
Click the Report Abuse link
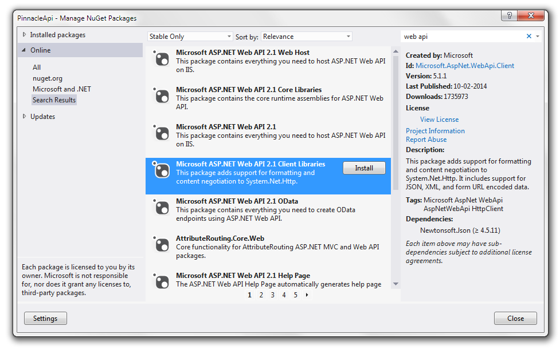(426, 140)
